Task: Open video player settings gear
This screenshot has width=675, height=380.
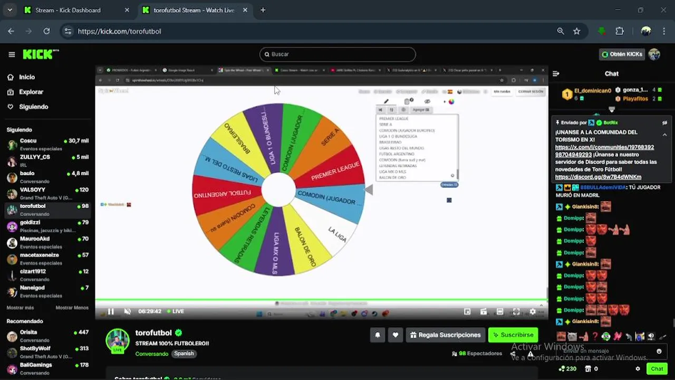Action: [x=533, y=311]
